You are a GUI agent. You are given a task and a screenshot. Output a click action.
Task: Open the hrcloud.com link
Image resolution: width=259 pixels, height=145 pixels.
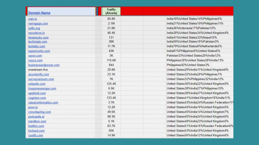(36, 131)
